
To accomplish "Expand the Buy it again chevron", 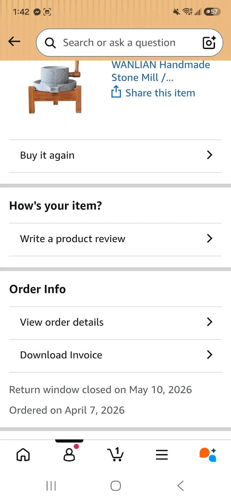I will tap(209, 155).
